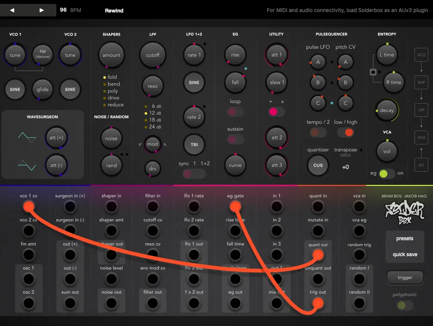Click the pitch CV C knob
The image size is (433, 326).
pyautogui.click(x=346, y=103)
